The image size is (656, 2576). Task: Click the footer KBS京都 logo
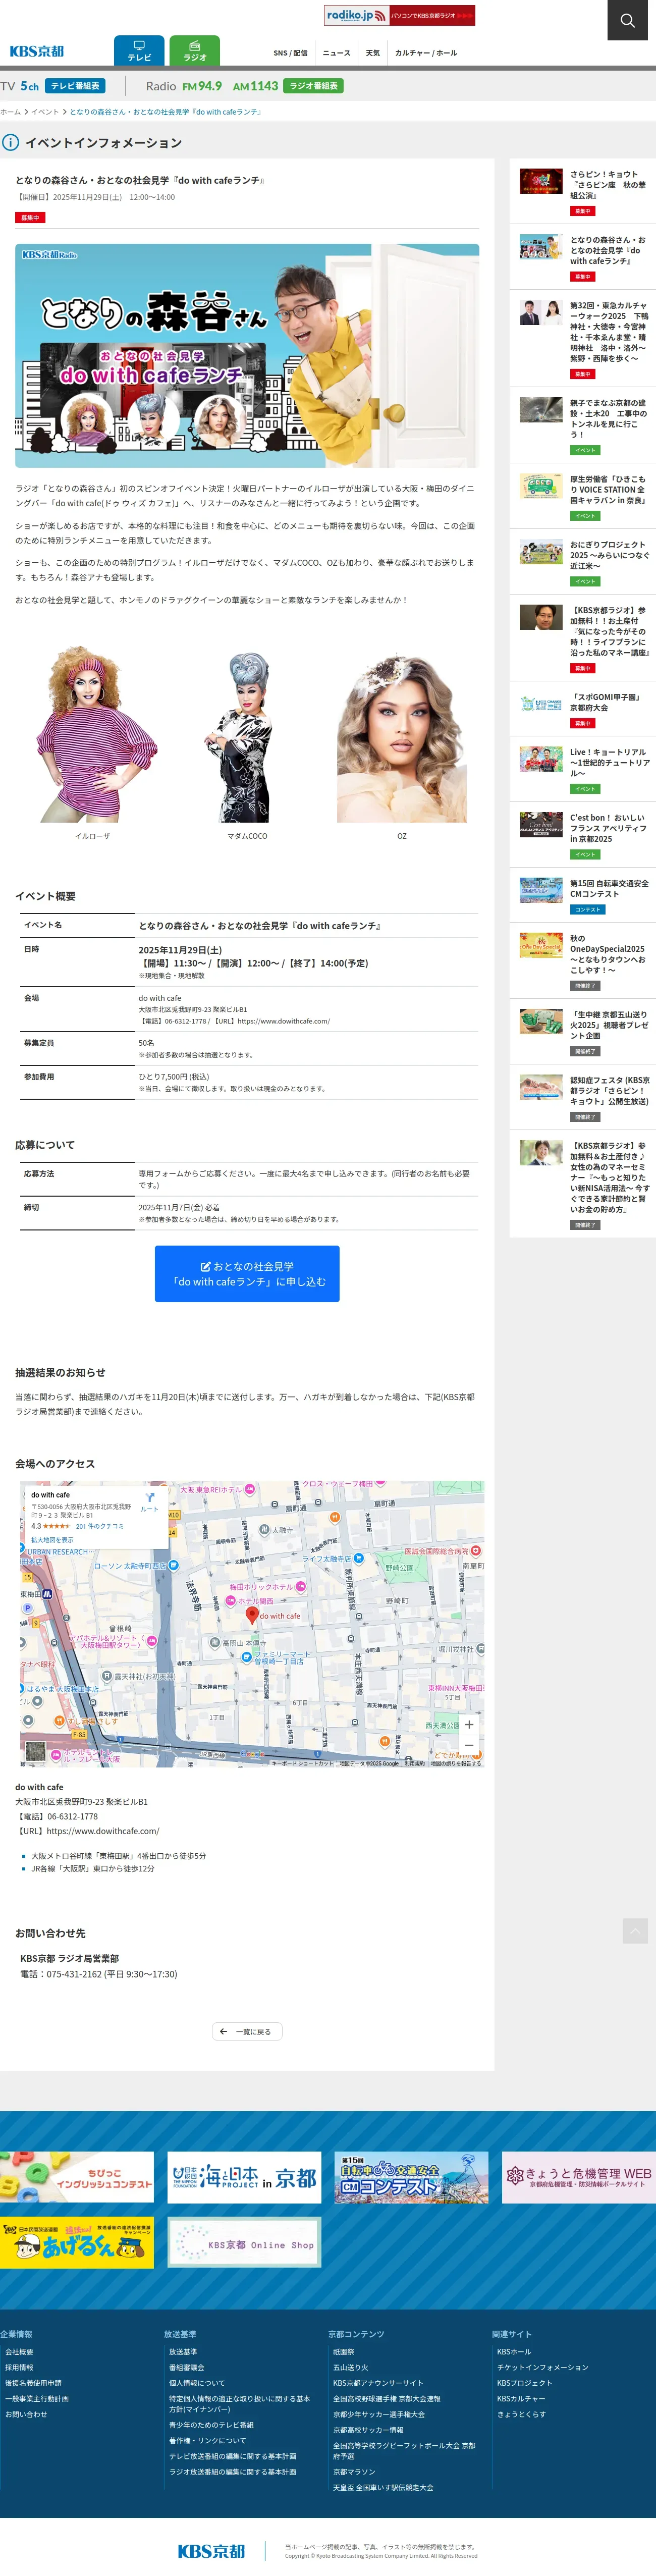[211, 2550]
